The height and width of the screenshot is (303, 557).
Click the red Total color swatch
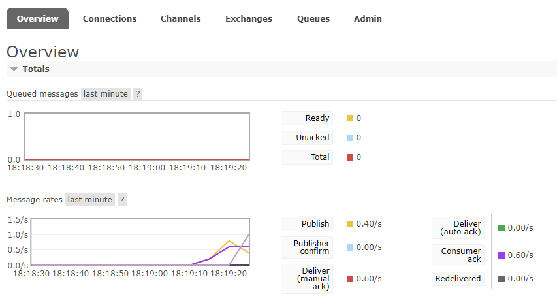pos(350,157)
